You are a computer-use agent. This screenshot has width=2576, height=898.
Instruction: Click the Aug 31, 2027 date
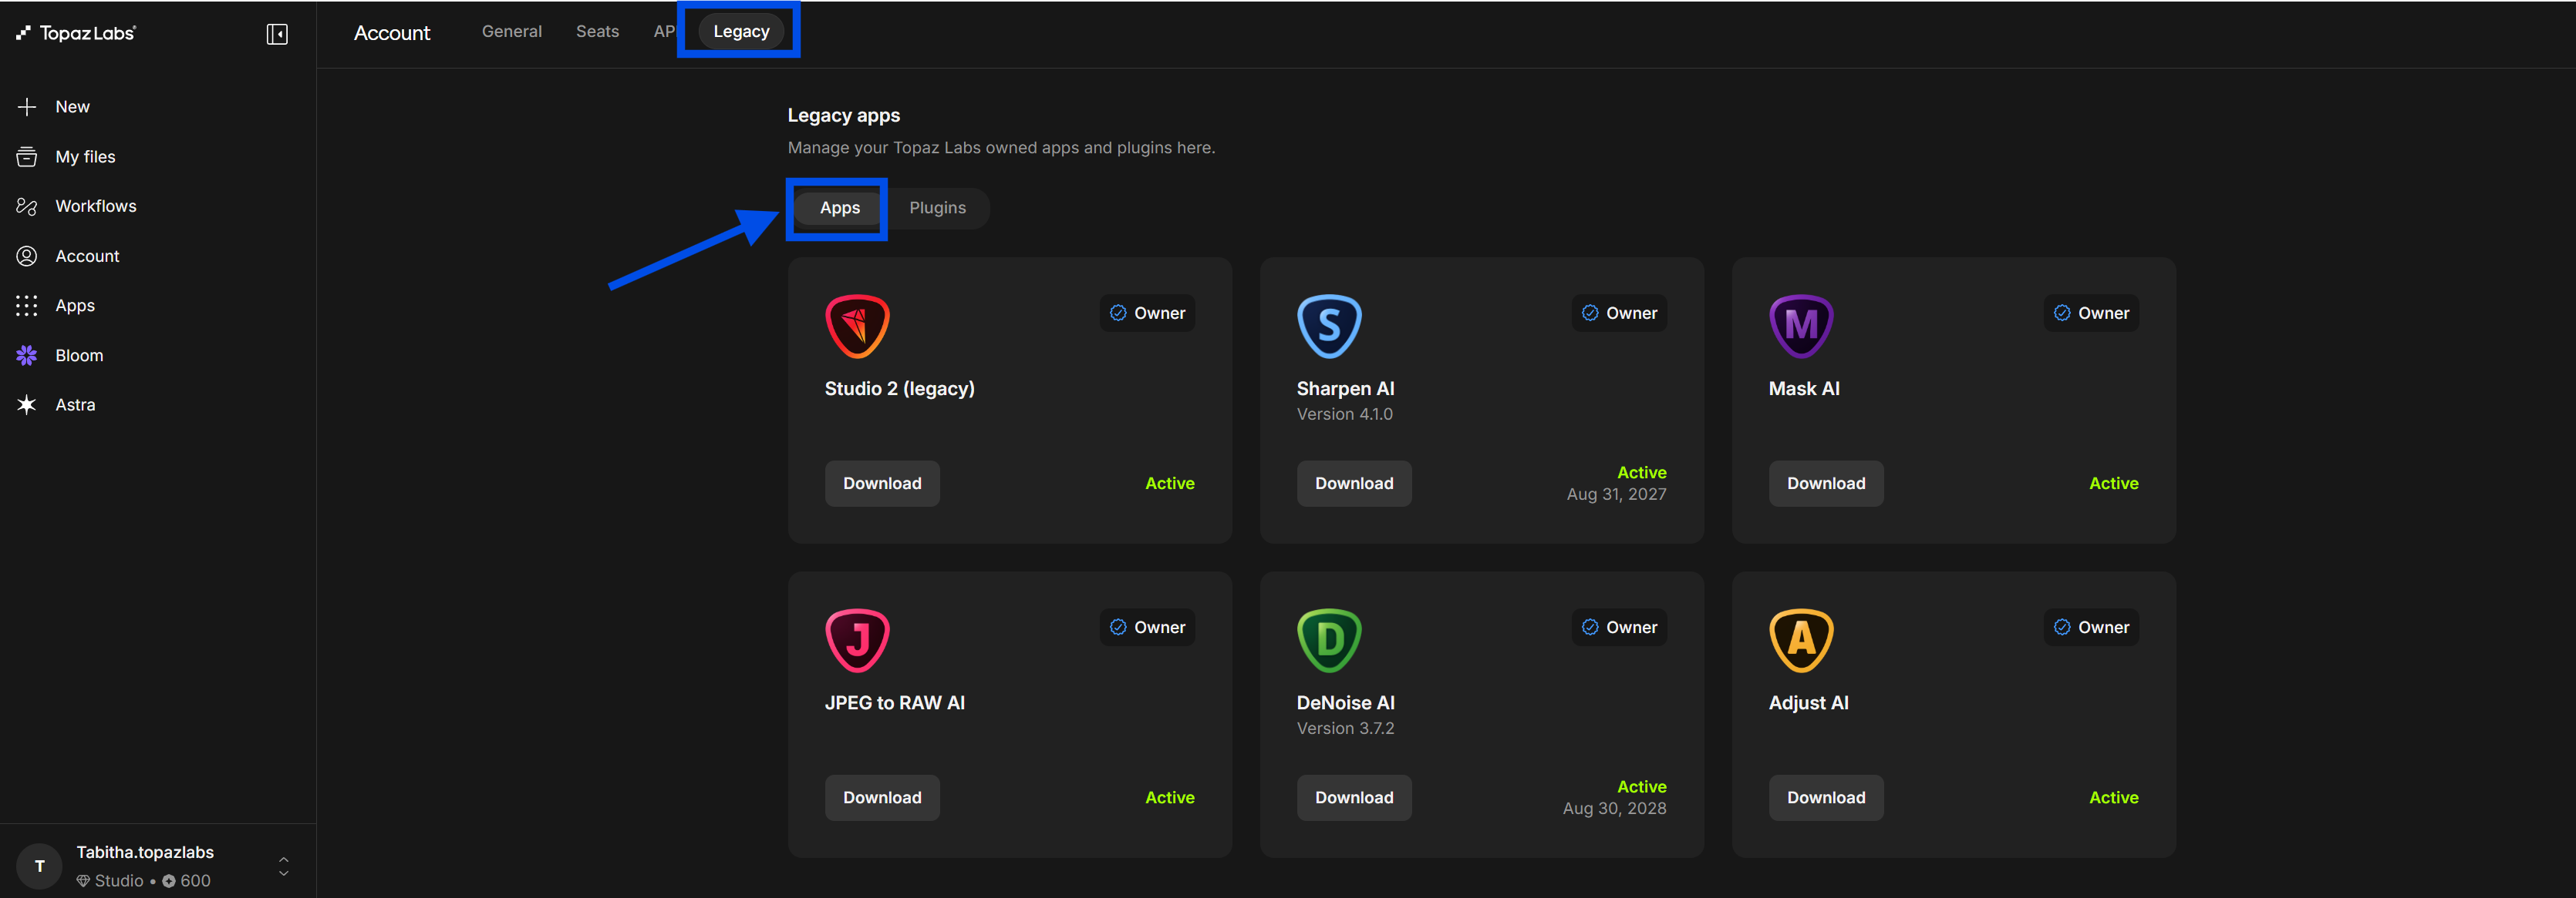click(1616, 494)
